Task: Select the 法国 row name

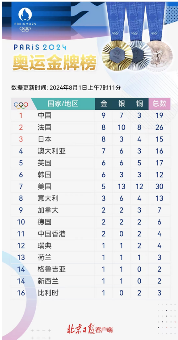Action: click(44, 127)
